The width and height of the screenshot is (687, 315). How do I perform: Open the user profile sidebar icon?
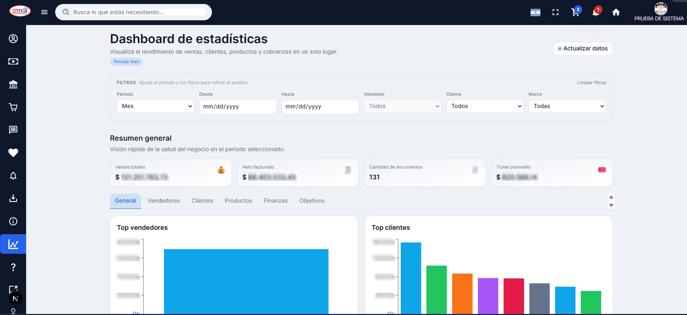(13, 39)
